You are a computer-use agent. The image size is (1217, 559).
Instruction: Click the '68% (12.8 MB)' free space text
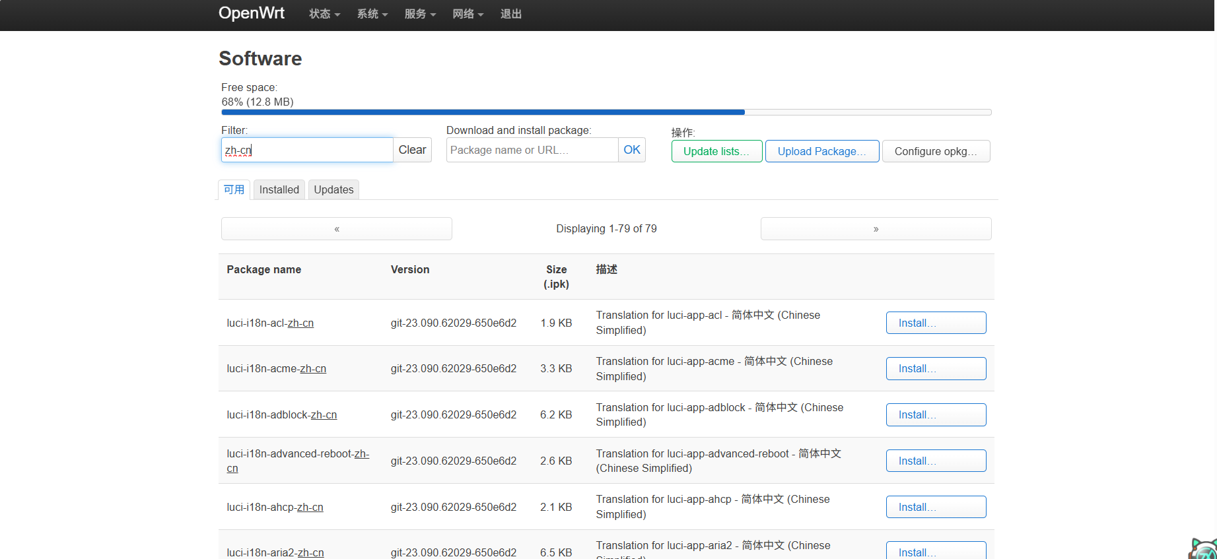[x=258, y=102]
